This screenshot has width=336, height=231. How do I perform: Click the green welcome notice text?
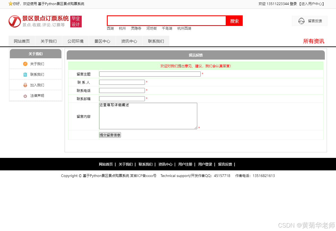coord(196,66)
